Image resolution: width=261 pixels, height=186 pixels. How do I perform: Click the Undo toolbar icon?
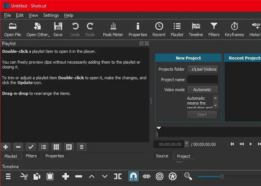coord(75,29)
